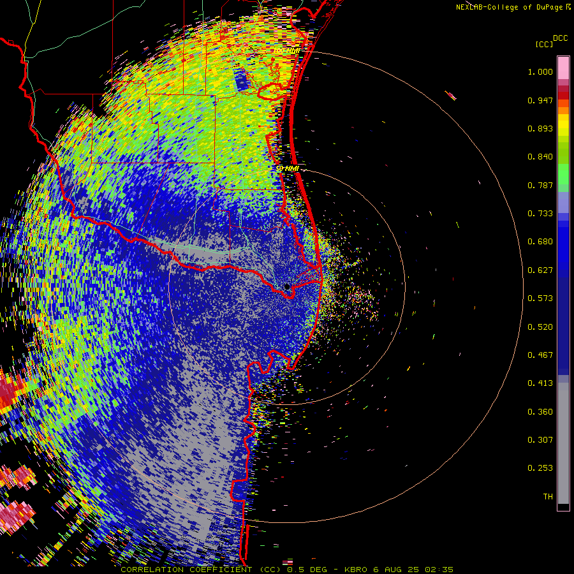Screen dimensions: 574x574
Task: Pick the yellow band beside 0.893
Action: [563, 128]
